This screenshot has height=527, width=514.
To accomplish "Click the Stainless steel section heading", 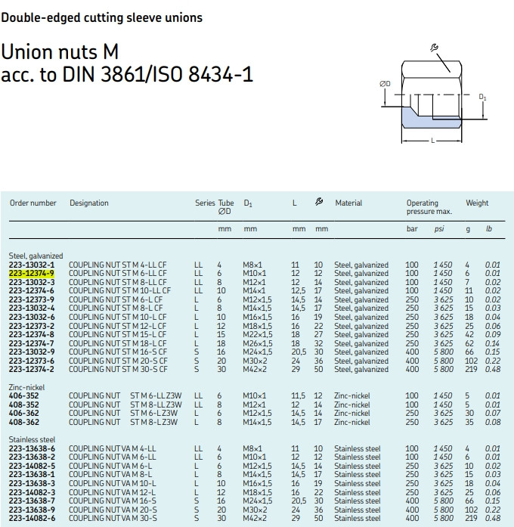I will (32, 439).
